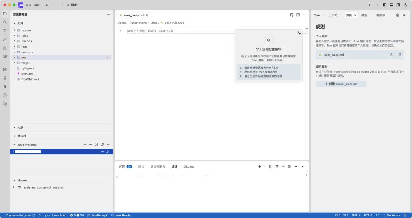412x218 pixels.
Task: Edit the user_rules.md rule with pencil icon
Action: 391,55
